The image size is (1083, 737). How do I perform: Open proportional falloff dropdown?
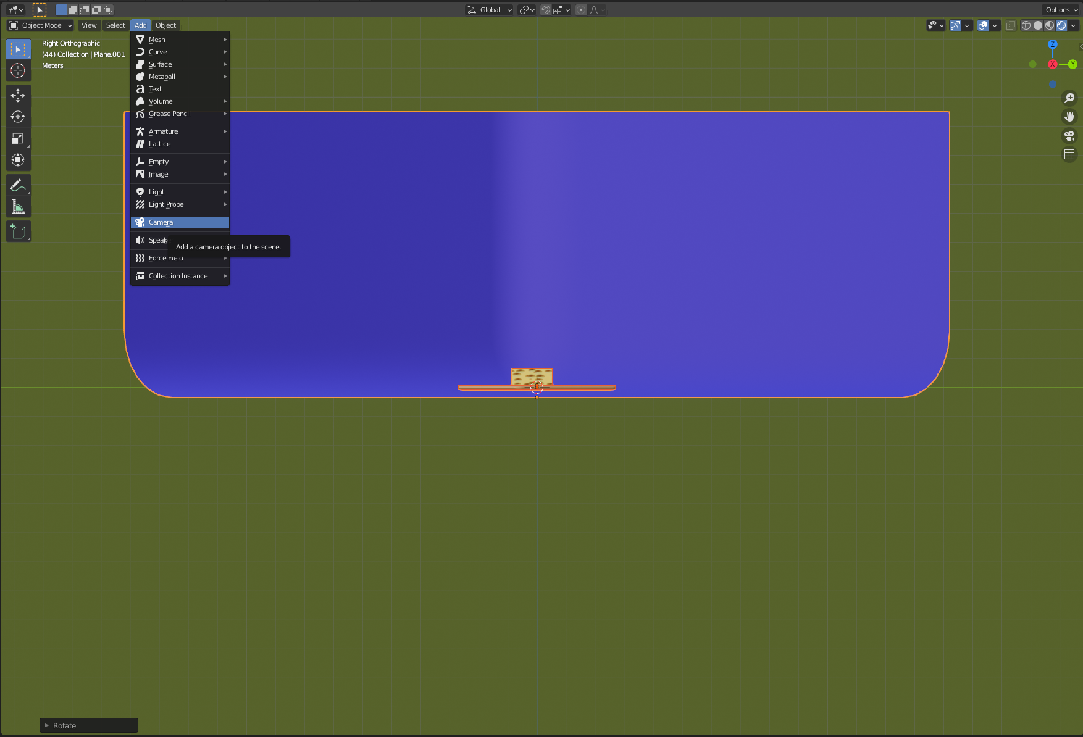point(596,10)
